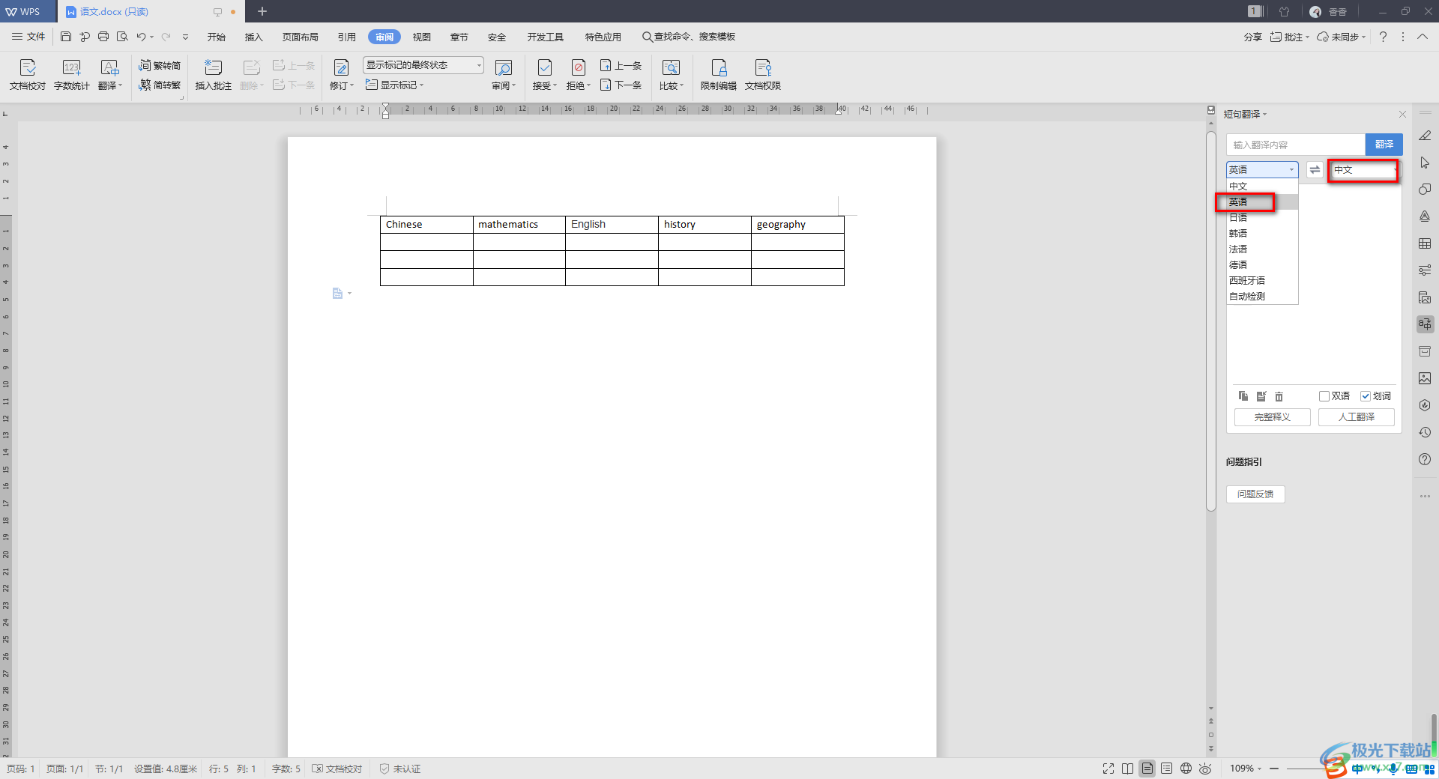The image size is (1439, 779).
Task: Go to next revision 下一条
Action: pos(621,85)
